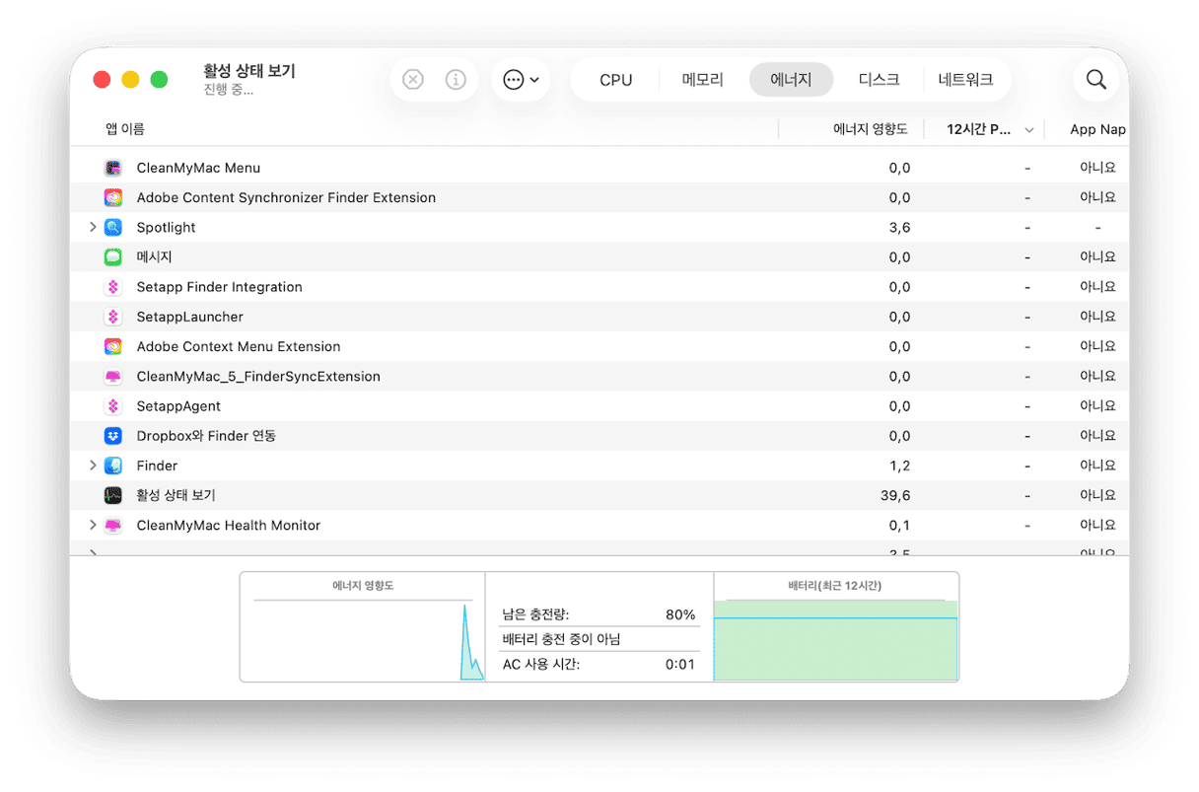Expand the CleanMyMac Health Monitor row

93,525
